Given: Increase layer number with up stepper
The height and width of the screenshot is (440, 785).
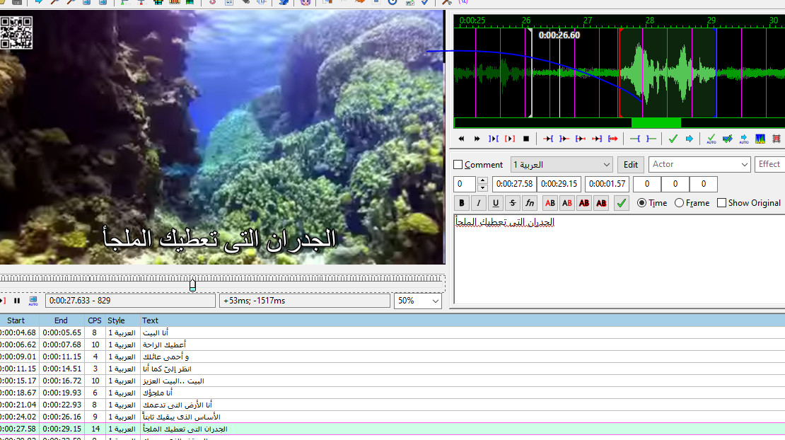Looking at the screenshot, I should 482,180.
